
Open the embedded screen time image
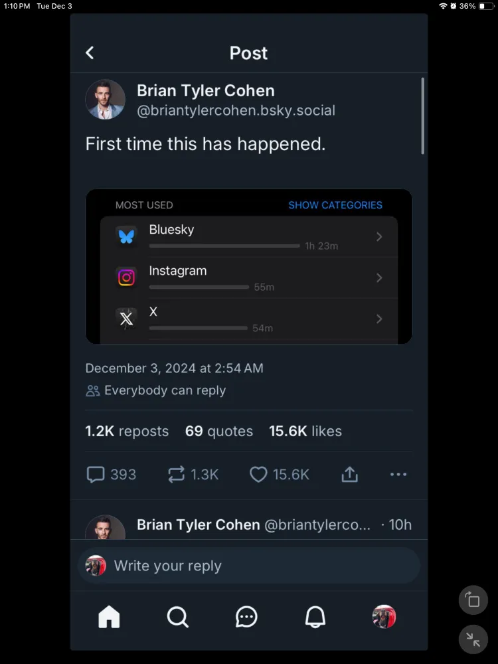pos(249,266)
